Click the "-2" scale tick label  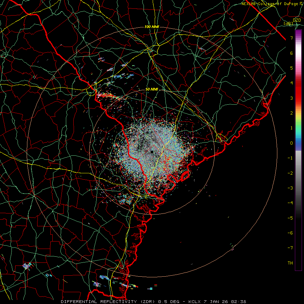click(290, 173)
